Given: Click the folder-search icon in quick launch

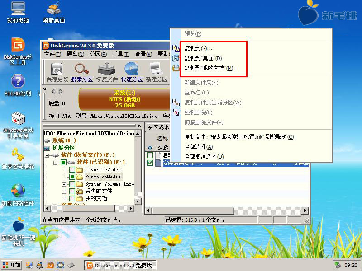Looking at the screenshot, I should [x=50, y=265].
